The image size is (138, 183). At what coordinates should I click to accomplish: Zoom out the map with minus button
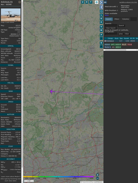98,178
